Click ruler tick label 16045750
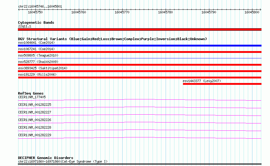The width and height of the screenshot is (270, 166). (x=35, y=12)
